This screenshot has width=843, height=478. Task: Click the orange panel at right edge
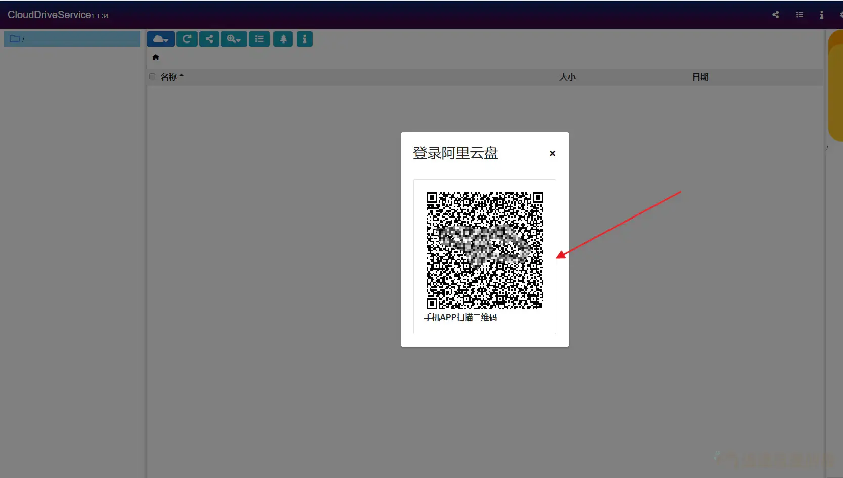[835, 86]
